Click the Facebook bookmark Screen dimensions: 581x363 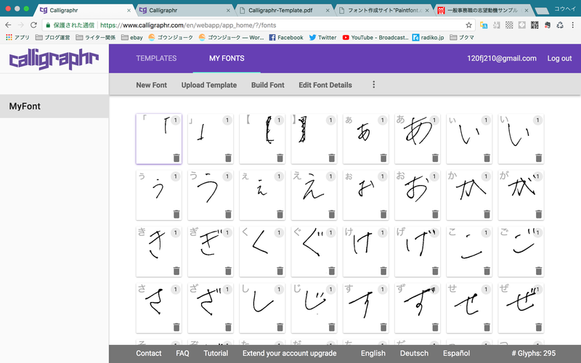(x=285, y=37)
